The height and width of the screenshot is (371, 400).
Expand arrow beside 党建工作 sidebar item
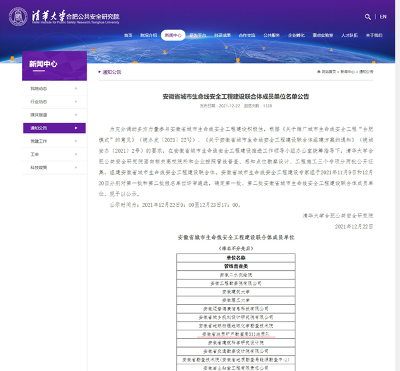(x=76, y=141)
